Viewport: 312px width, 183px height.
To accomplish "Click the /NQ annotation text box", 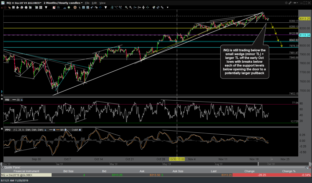I will coord(244,62).
